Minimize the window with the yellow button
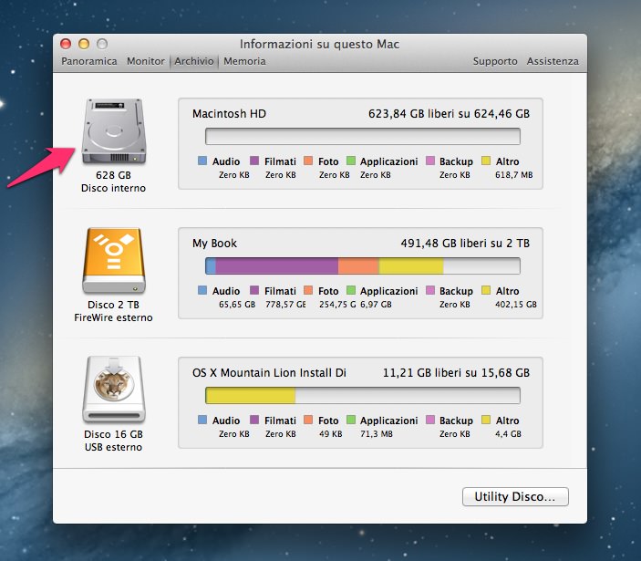This screenshot has height=561, width=641. pos(84,44)
